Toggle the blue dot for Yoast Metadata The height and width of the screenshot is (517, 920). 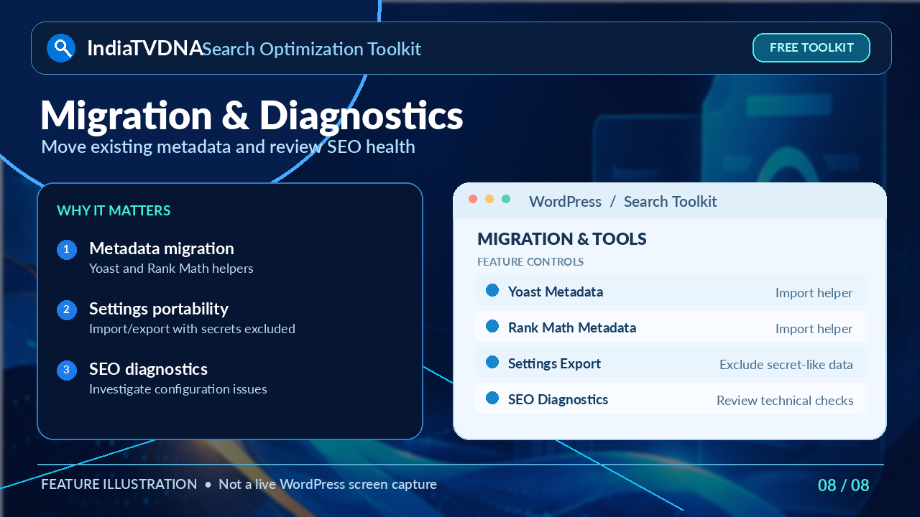click(x=492, y=290)
